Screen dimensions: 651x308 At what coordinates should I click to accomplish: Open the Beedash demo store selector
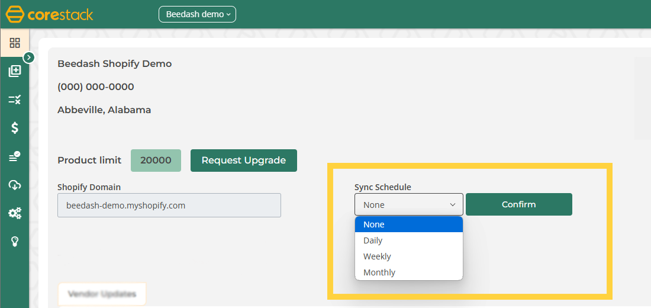coord(197,14)
